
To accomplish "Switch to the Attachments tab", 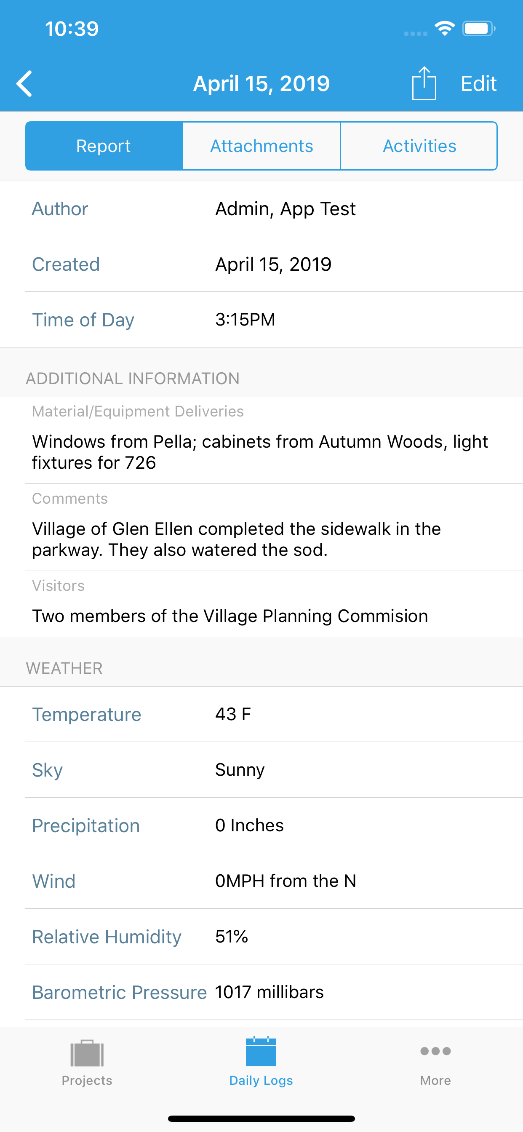I will coord(261,146).
